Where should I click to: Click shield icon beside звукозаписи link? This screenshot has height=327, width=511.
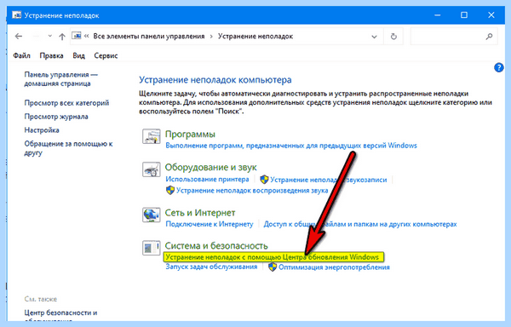click(264, 180)
